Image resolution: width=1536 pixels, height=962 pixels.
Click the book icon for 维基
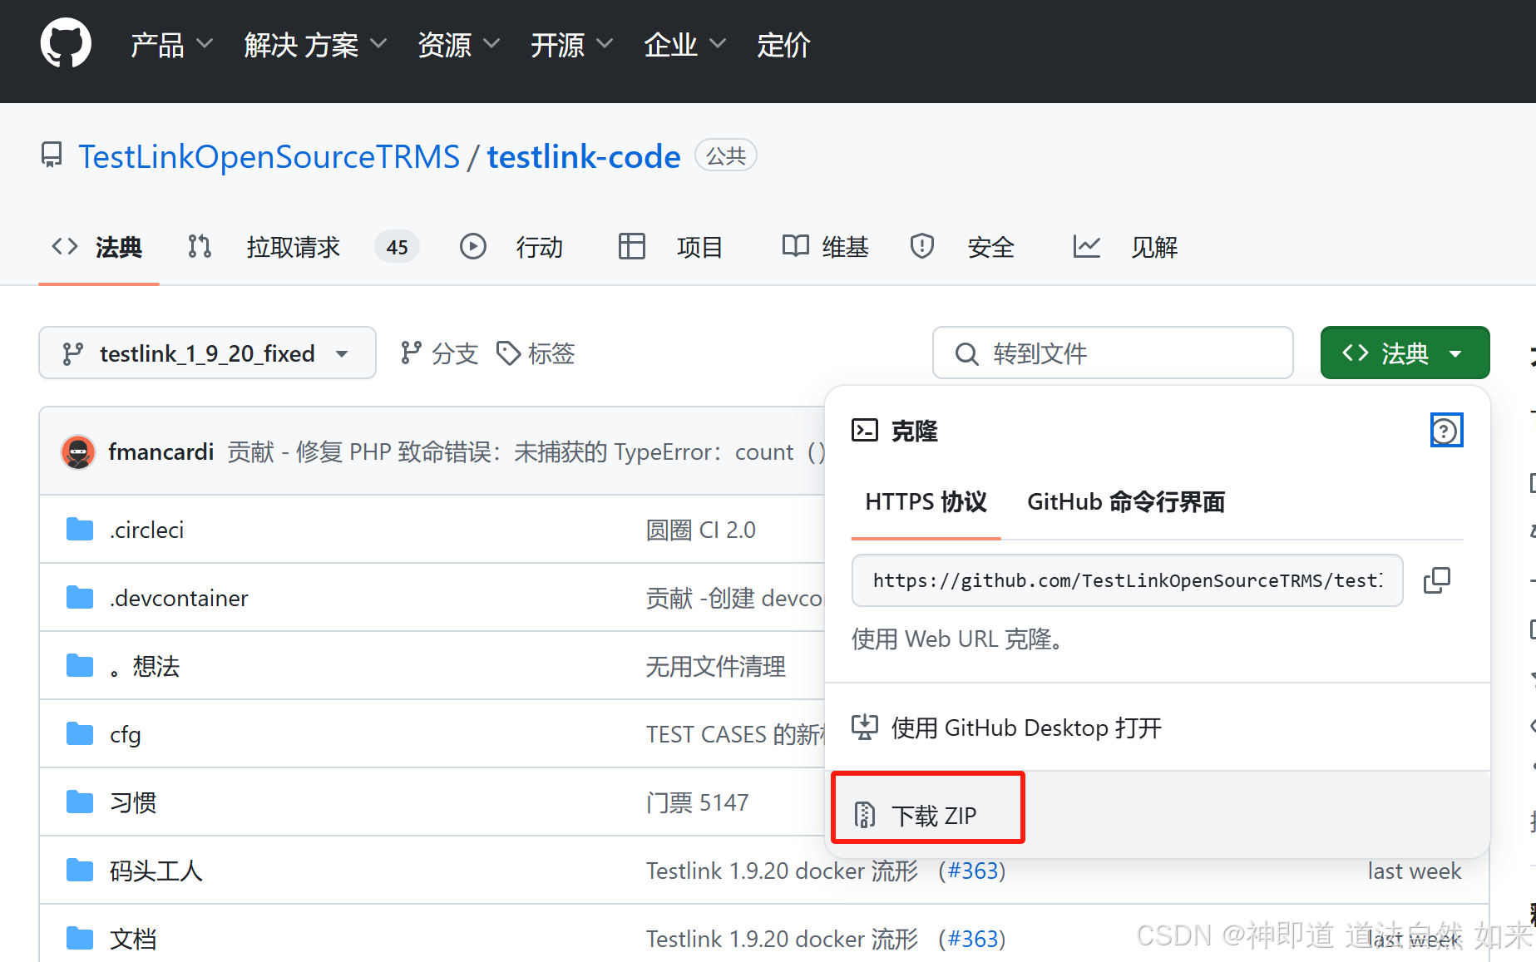pyautogui.click(x=796, y=246)
